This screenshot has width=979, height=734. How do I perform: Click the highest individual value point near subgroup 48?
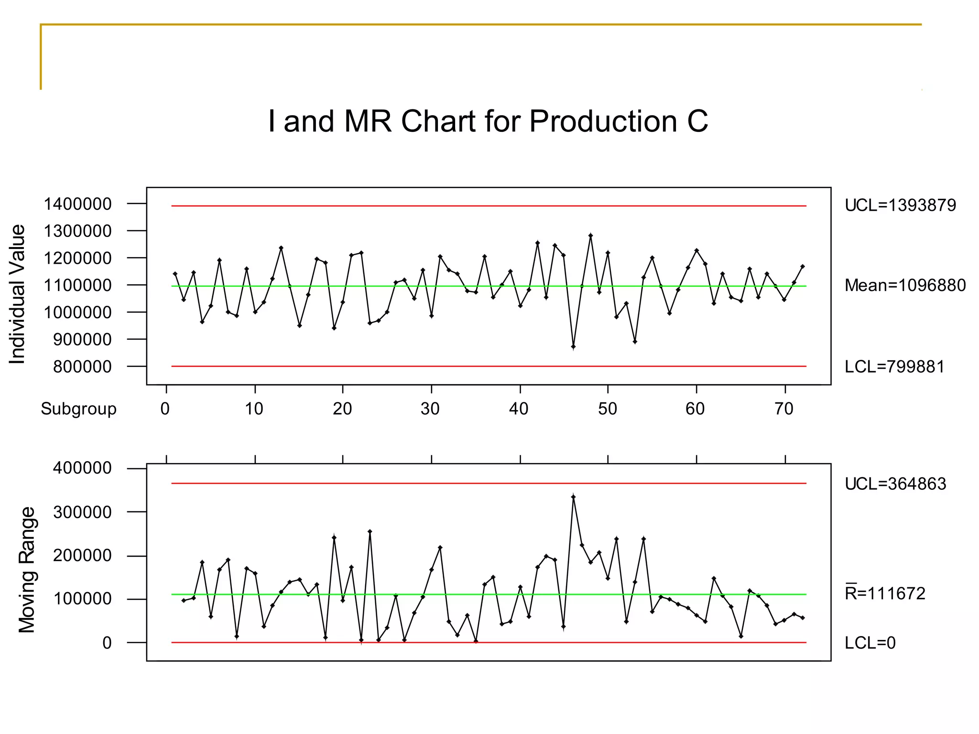click(591, 236)
